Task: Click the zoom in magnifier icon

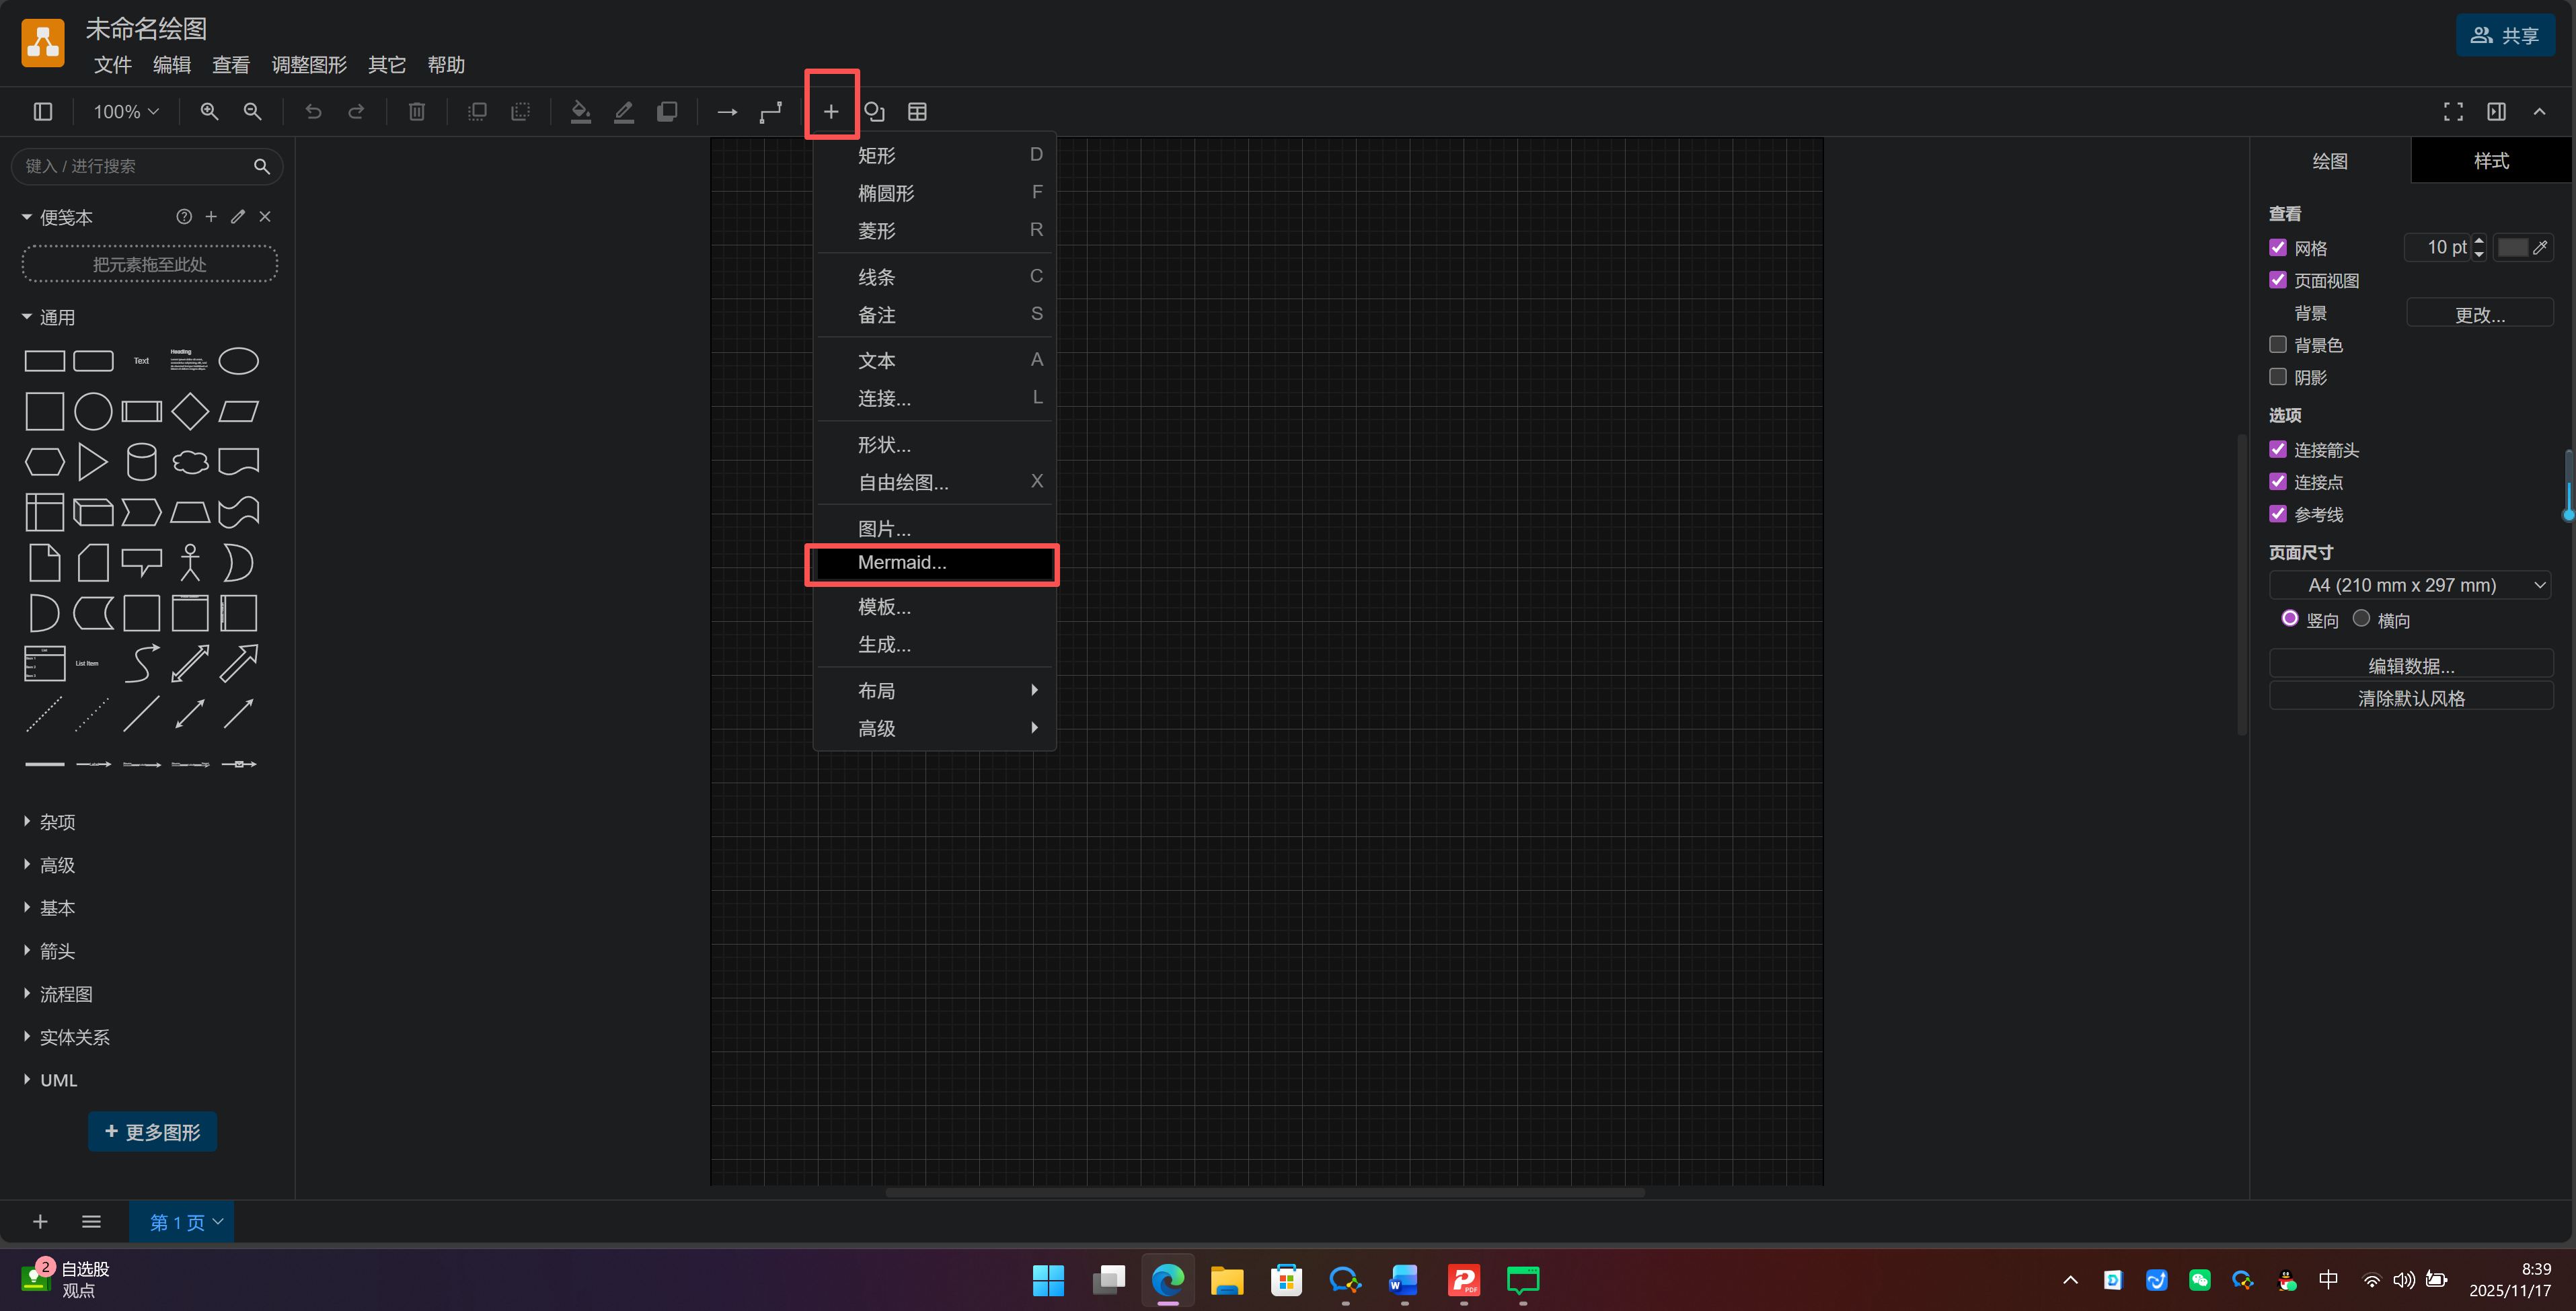Action: pos(209,112)
